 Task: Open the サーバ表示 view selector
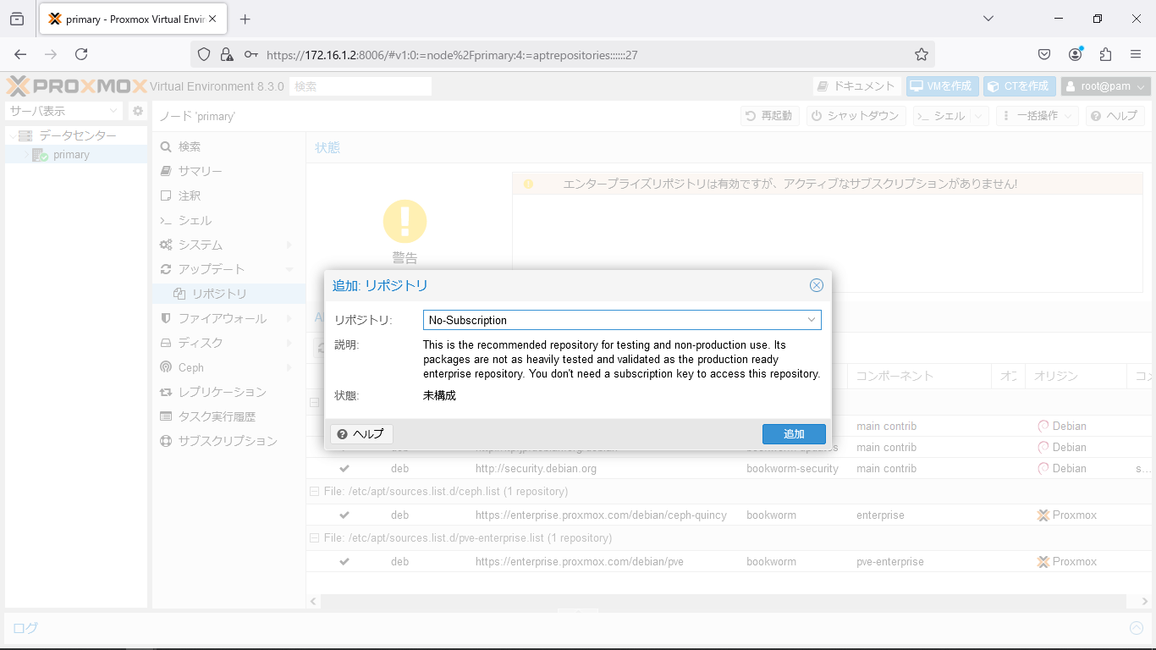pyautogui.click(x=64, y=111)
